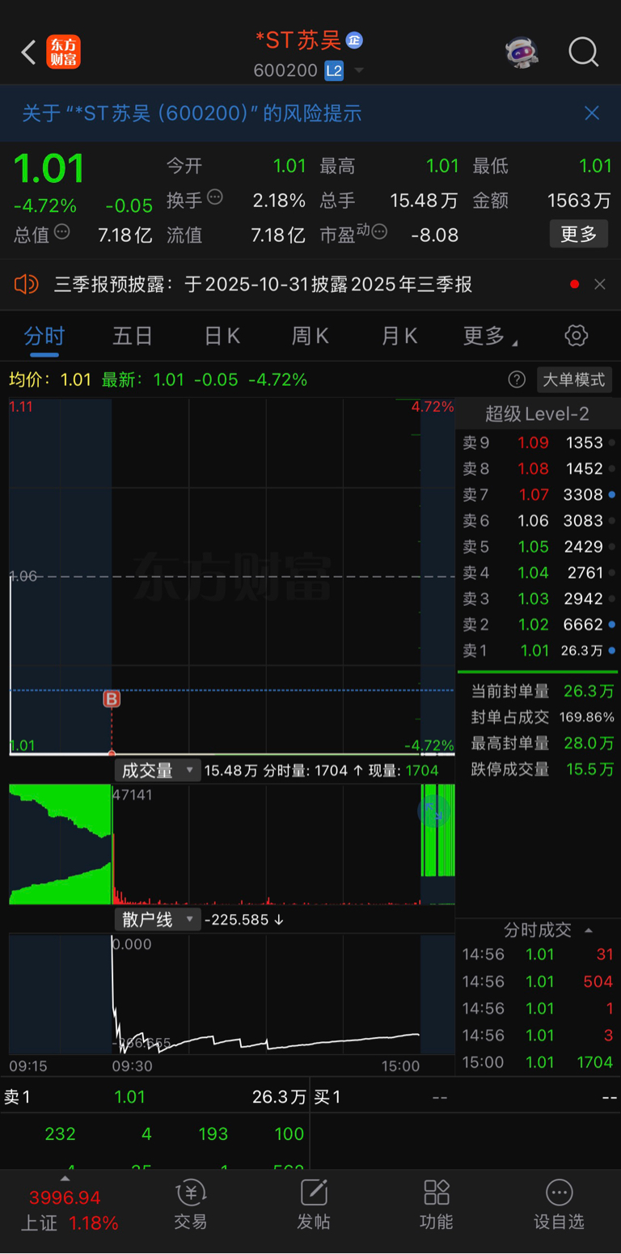Open the 成交量 indicator dropdown
621x1254 pixels.
pos(158,770)
